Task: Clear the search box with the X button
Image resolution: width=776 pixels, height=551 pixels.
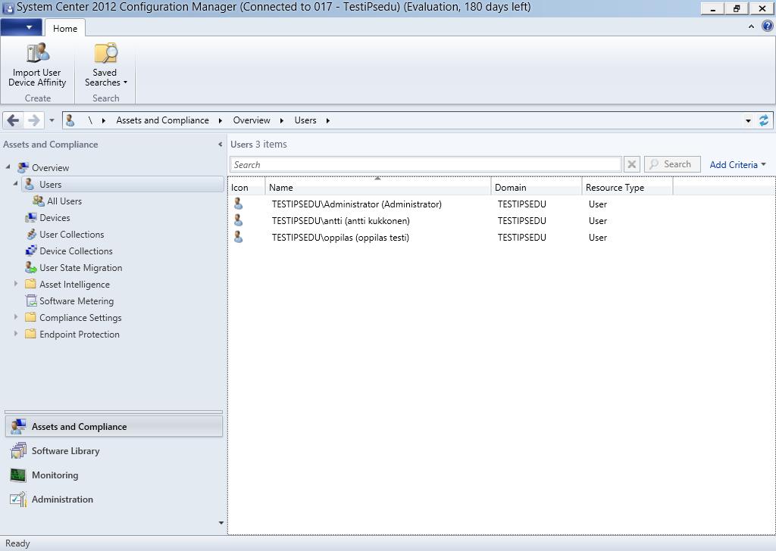Action: tap(631, 164)
